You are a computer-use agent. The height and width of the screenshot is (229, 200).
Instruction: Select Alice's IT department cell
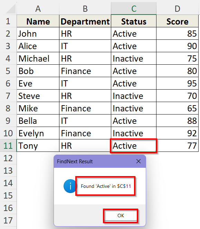(x=85, y=46)
